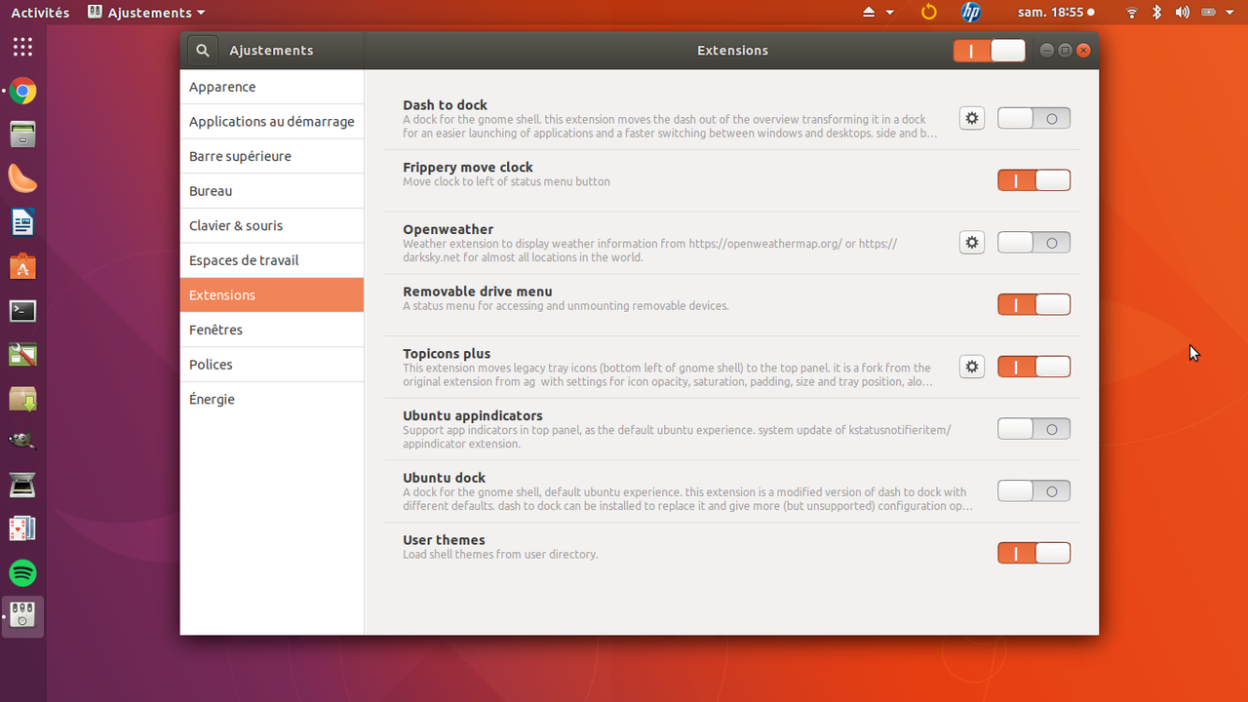
Task: Click the Tweaks app dock icon
Action: pyautogui.click(x=22, y=616)
